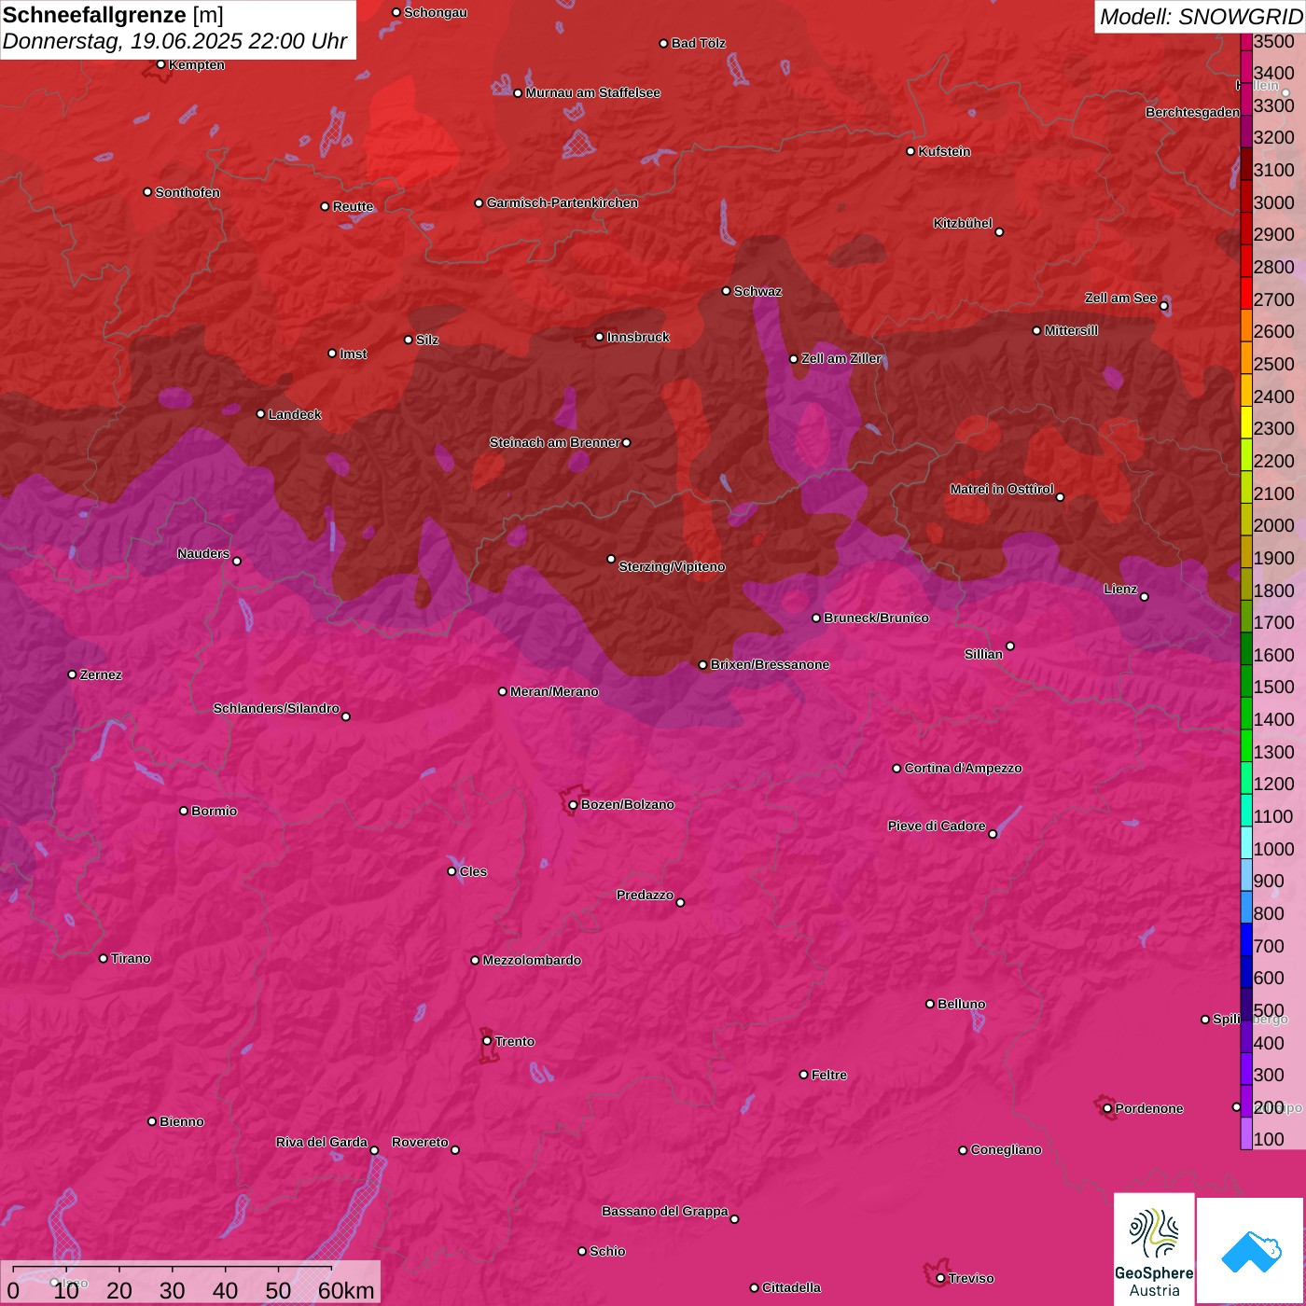Click the Schlanders/Silandro label
This screenshot has height=1306, width=1306.
tap(276, 708)
